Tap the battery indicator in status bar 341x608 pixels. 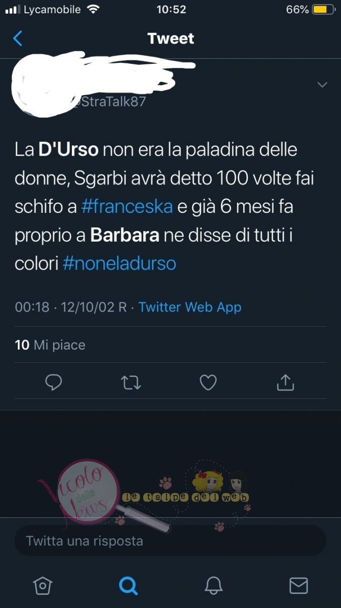321,10
